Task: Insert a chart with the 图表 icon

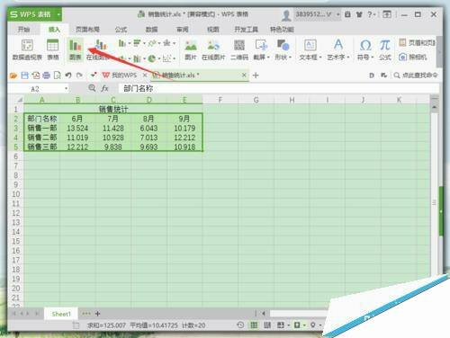Action: coord(75,49)
